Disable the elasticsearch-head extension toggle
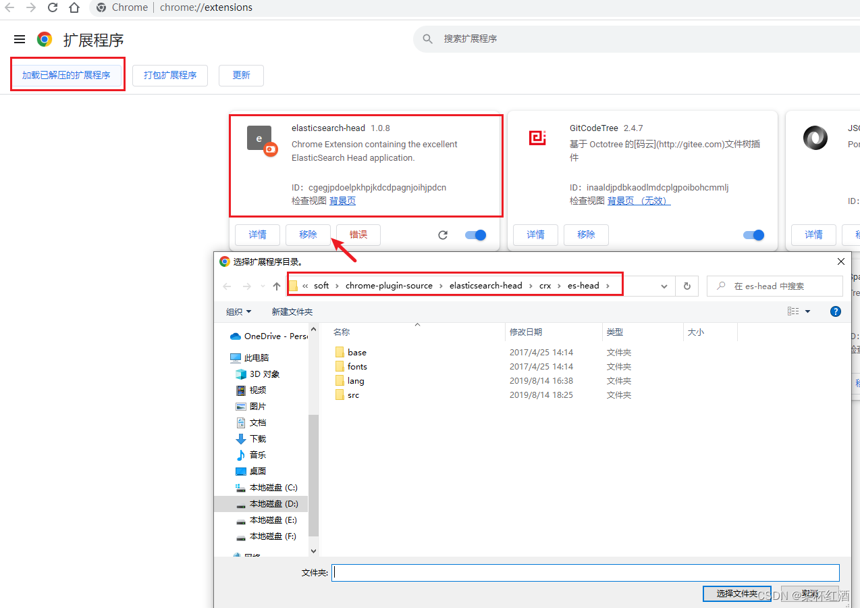The width and height of the screenshot is (860, 608). [x=476, y=235]
